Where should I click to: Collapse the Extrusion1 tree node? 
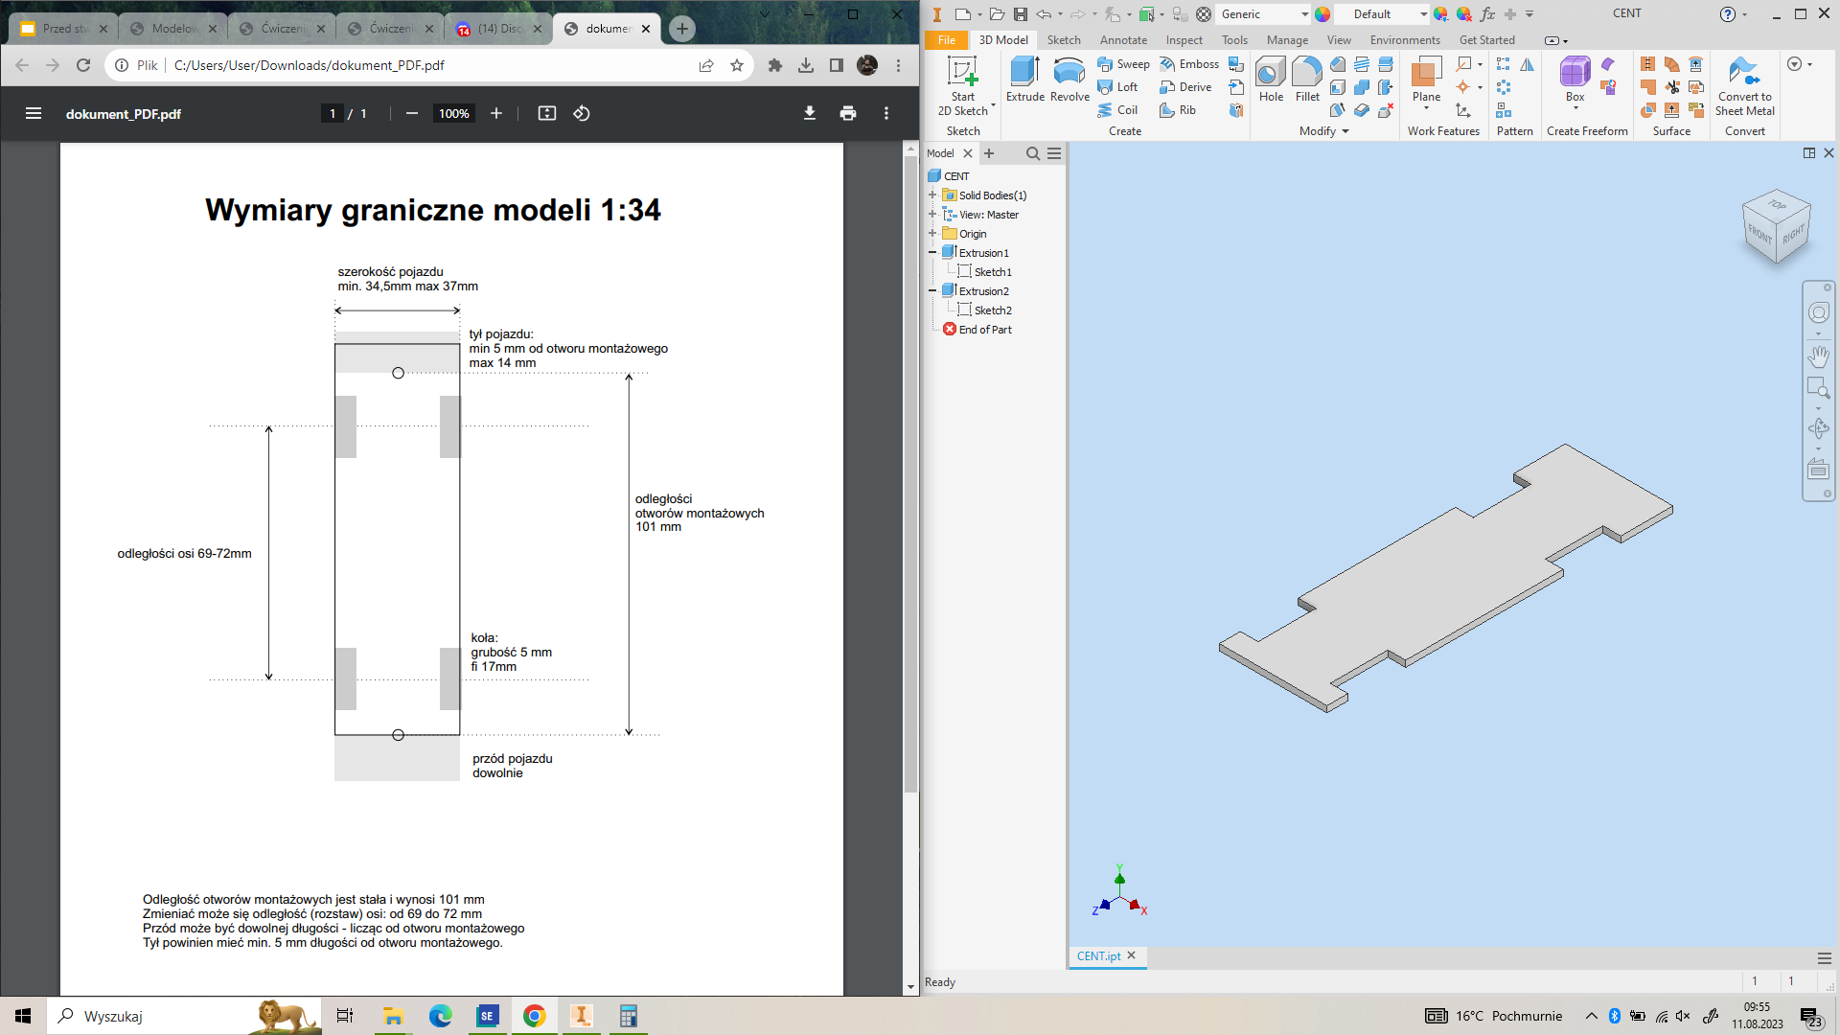click(x=932, y=253)
